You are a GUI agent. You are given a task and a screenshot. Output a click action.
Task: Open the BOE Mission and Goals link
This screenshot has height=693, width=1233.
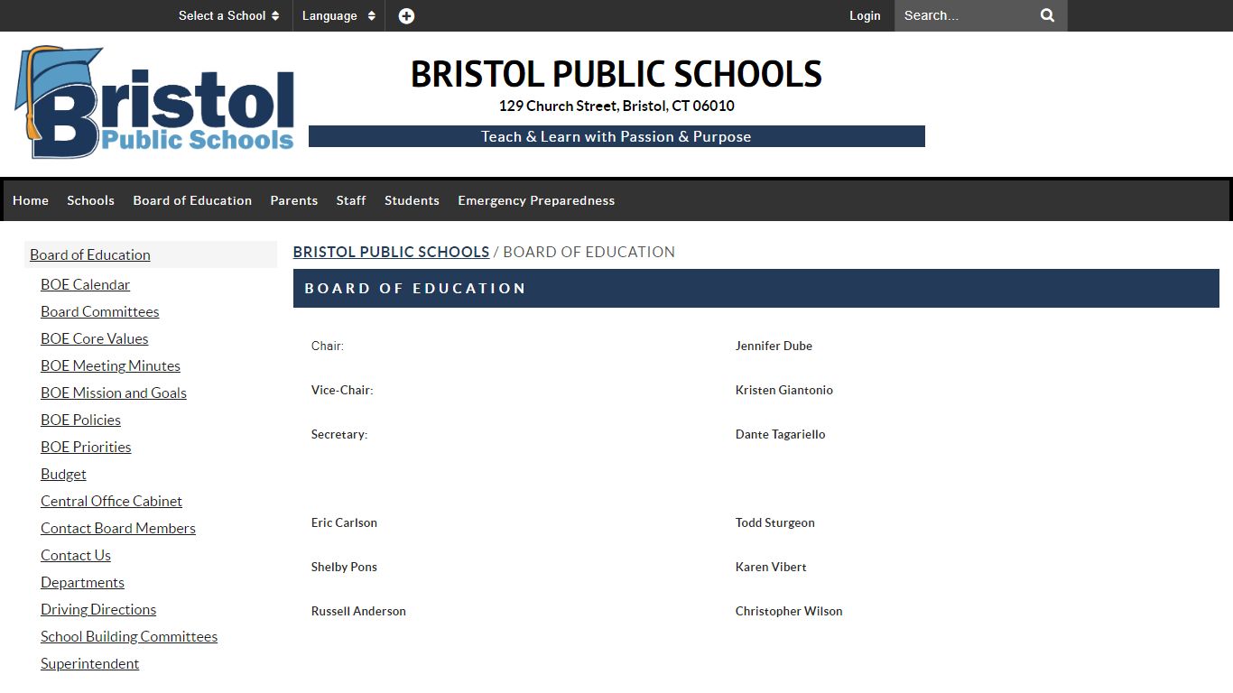click(114, 393)
